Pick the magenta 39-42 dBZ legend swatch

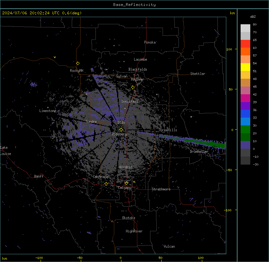point(245,98)
